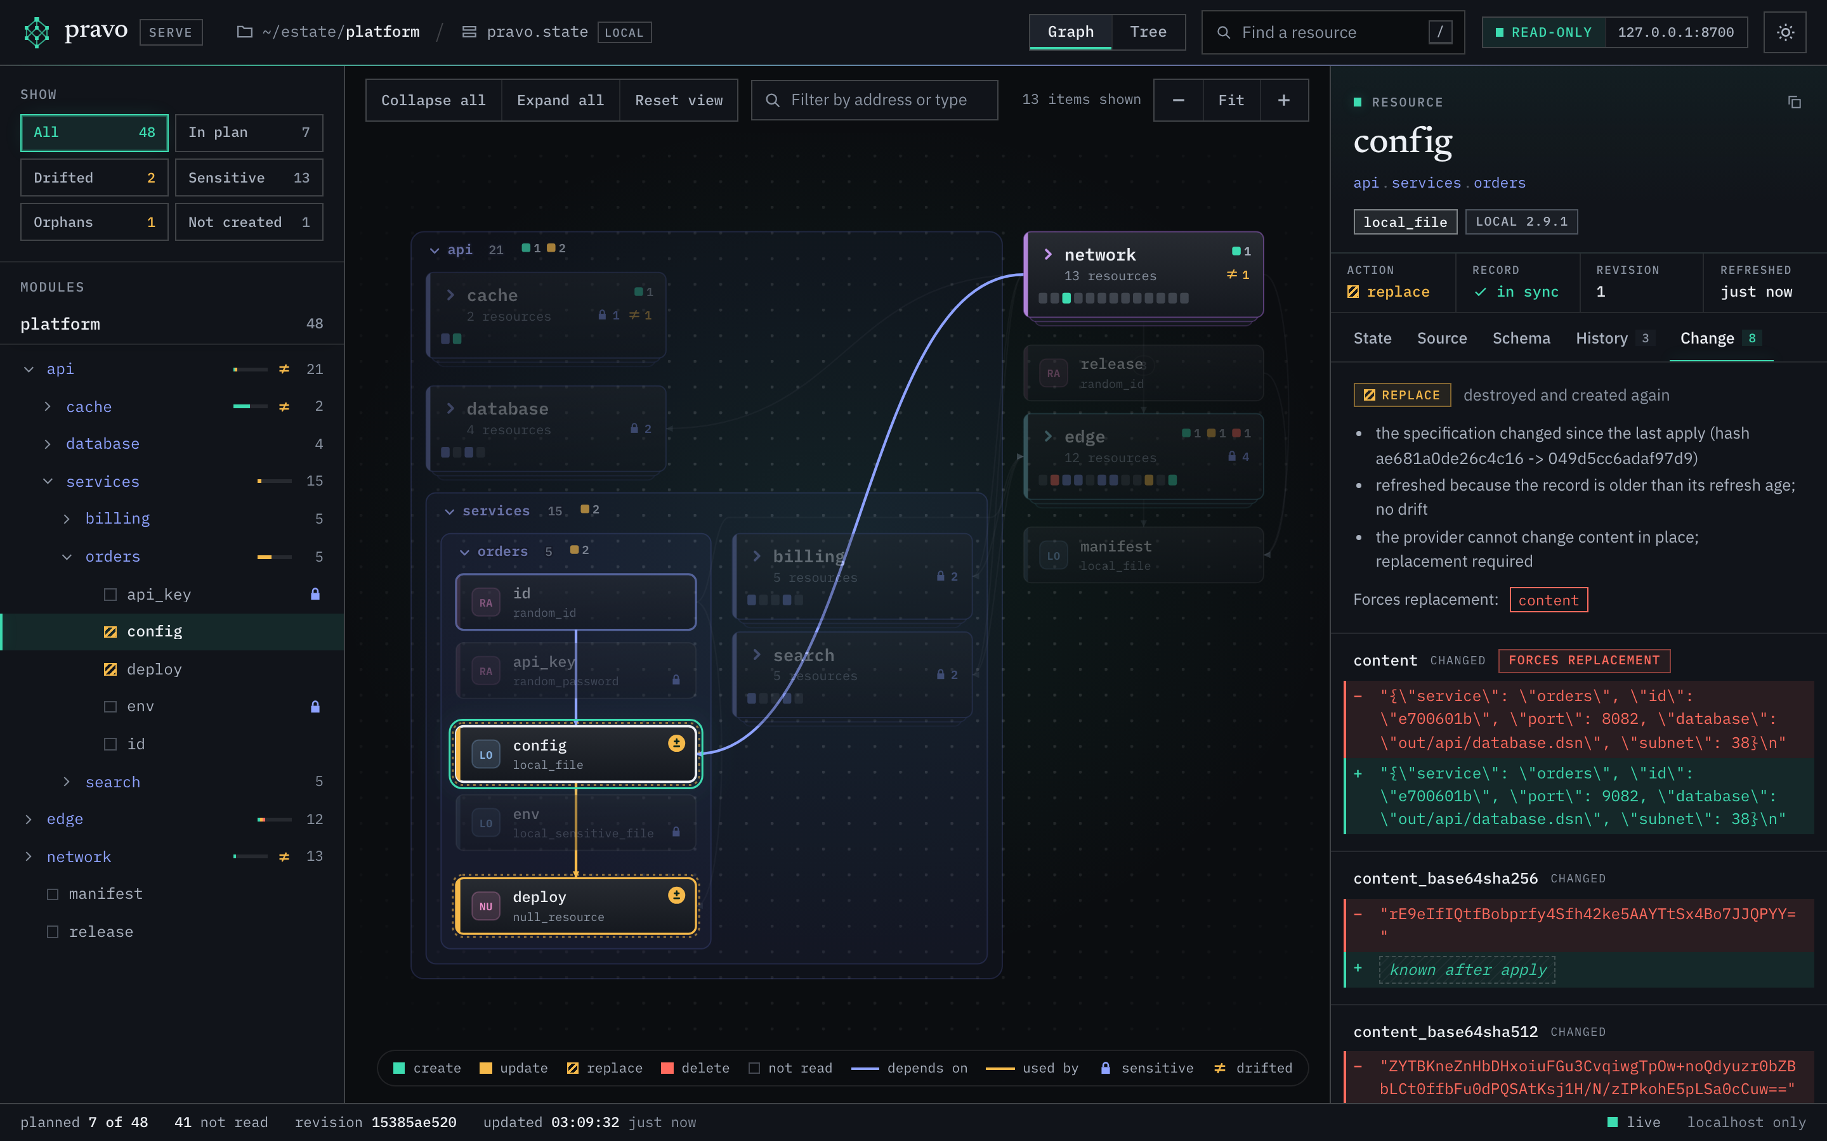
Task: Expand the database module in the tree
Action: [48, 444]
